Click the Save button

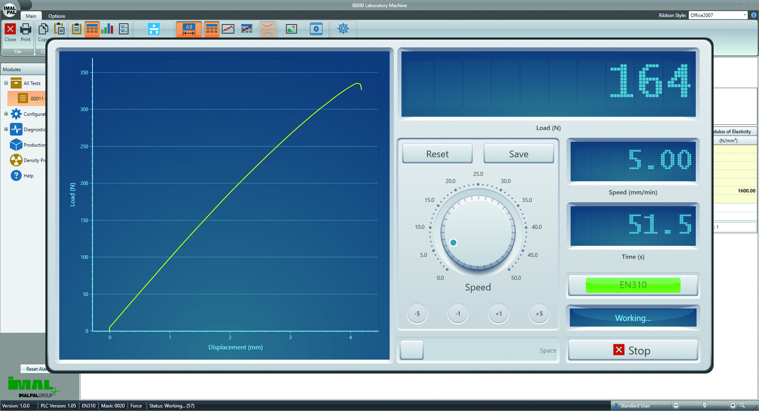(518, 154)
